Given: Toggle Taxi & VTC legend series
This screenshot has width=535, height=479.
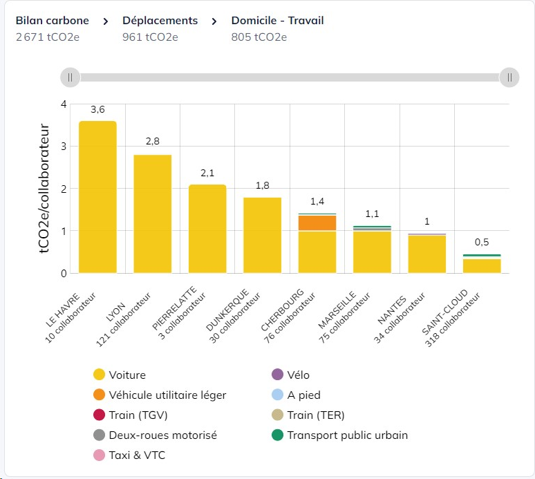Looking at the screenshot, I should pyautogui.click(x=129, y=455).
